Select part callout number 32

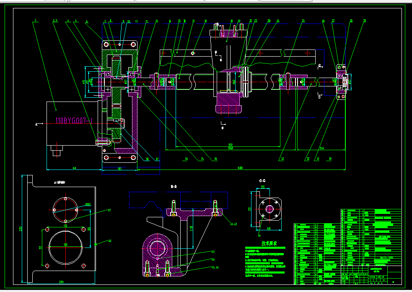[x=308, y=159]
